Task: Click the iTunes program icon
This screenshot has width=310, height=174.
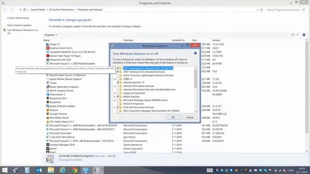Action: [x=47, y=83]
